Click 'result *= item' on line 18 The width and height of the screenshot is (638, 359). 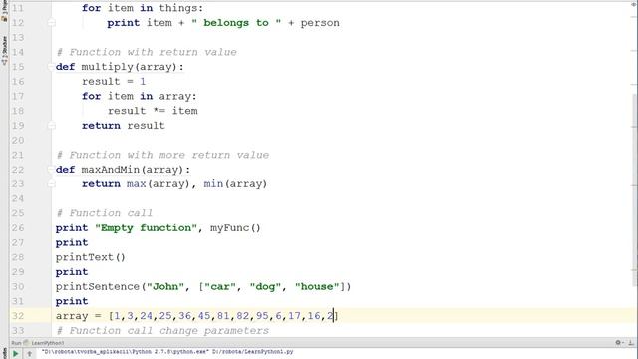pos(153,111)
